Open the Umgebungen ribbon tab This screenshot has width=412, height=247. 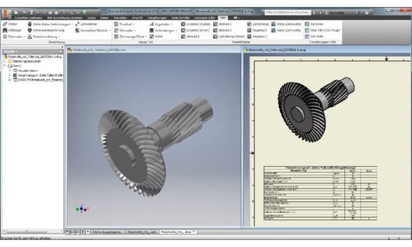[x=157, y=18]
